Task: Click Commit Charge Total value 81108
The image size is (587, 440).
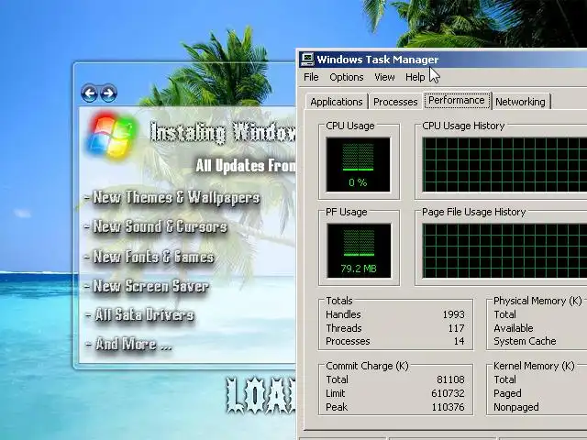Action: [x=450, y=379]
